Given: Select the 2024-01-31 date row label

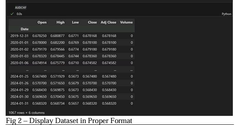Looking at the screenshot, I should (x=19, y=104).
